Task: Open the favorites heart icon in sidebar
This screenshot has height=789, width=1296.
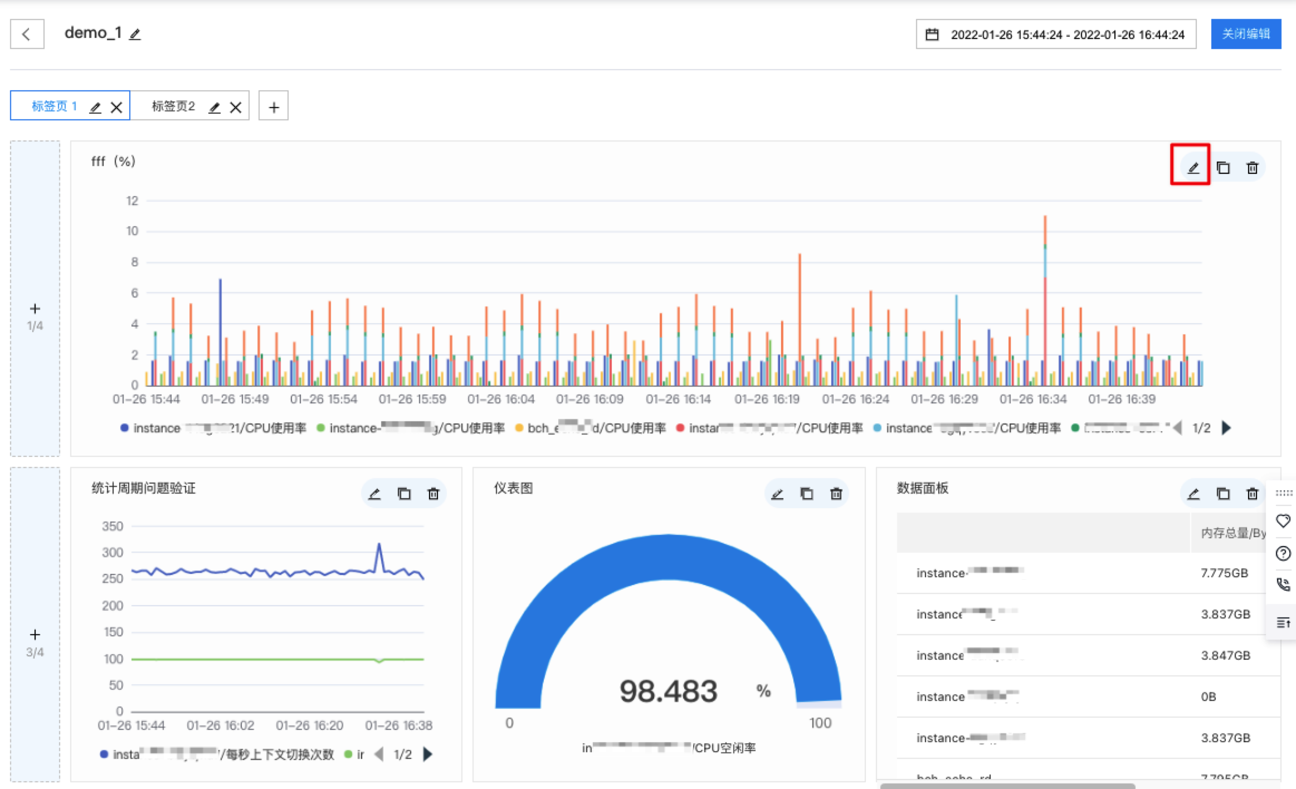Action: pyautogui.click(x=1283, y=521)
